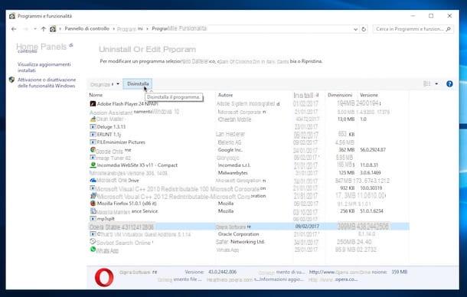Select the Adobe Flash Player 24 NPAPI icon
Screen dimensions: 467x297
point(93,103)
